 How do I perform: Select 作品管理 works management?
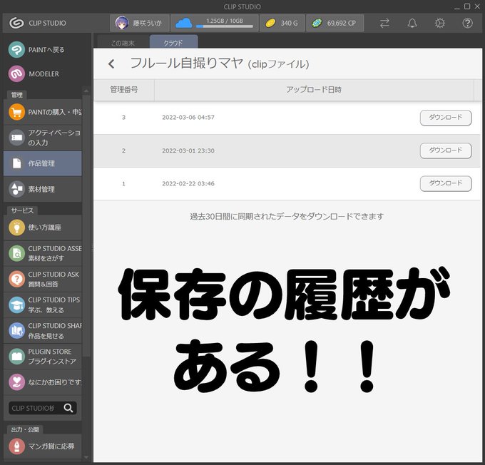coord(43,163)
